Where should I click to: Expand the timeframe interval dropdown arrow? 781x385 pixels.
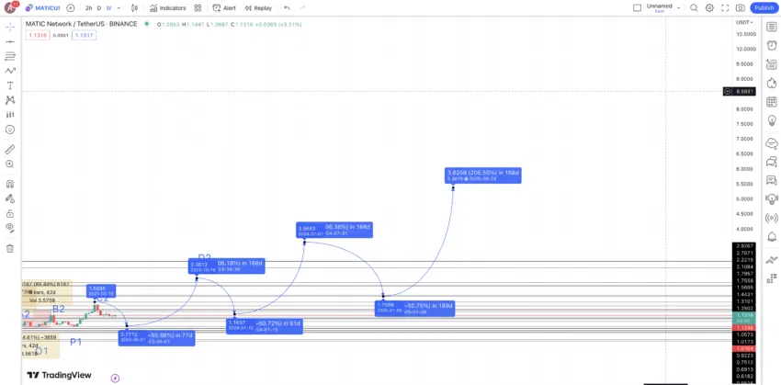pos(120,8)
